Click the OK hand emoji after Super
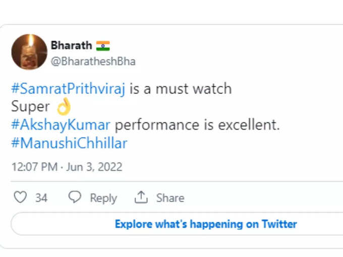This screenshot has height=257, width=343. tap(64, 106)
